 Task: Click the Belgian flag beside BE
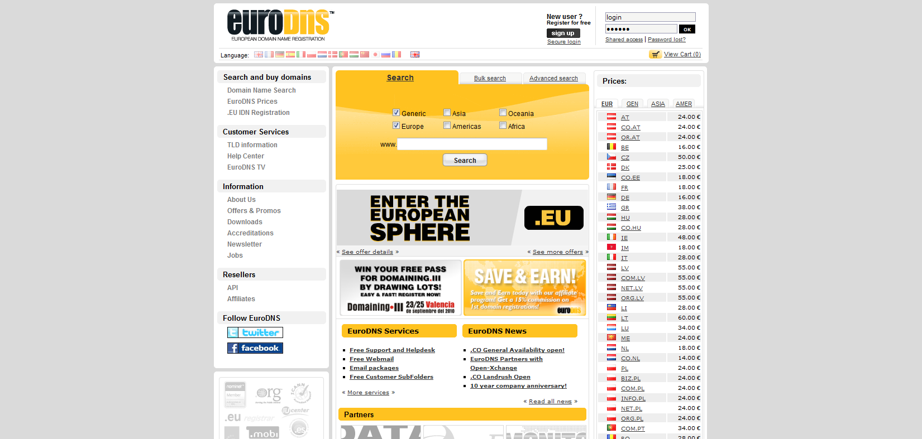612,147
